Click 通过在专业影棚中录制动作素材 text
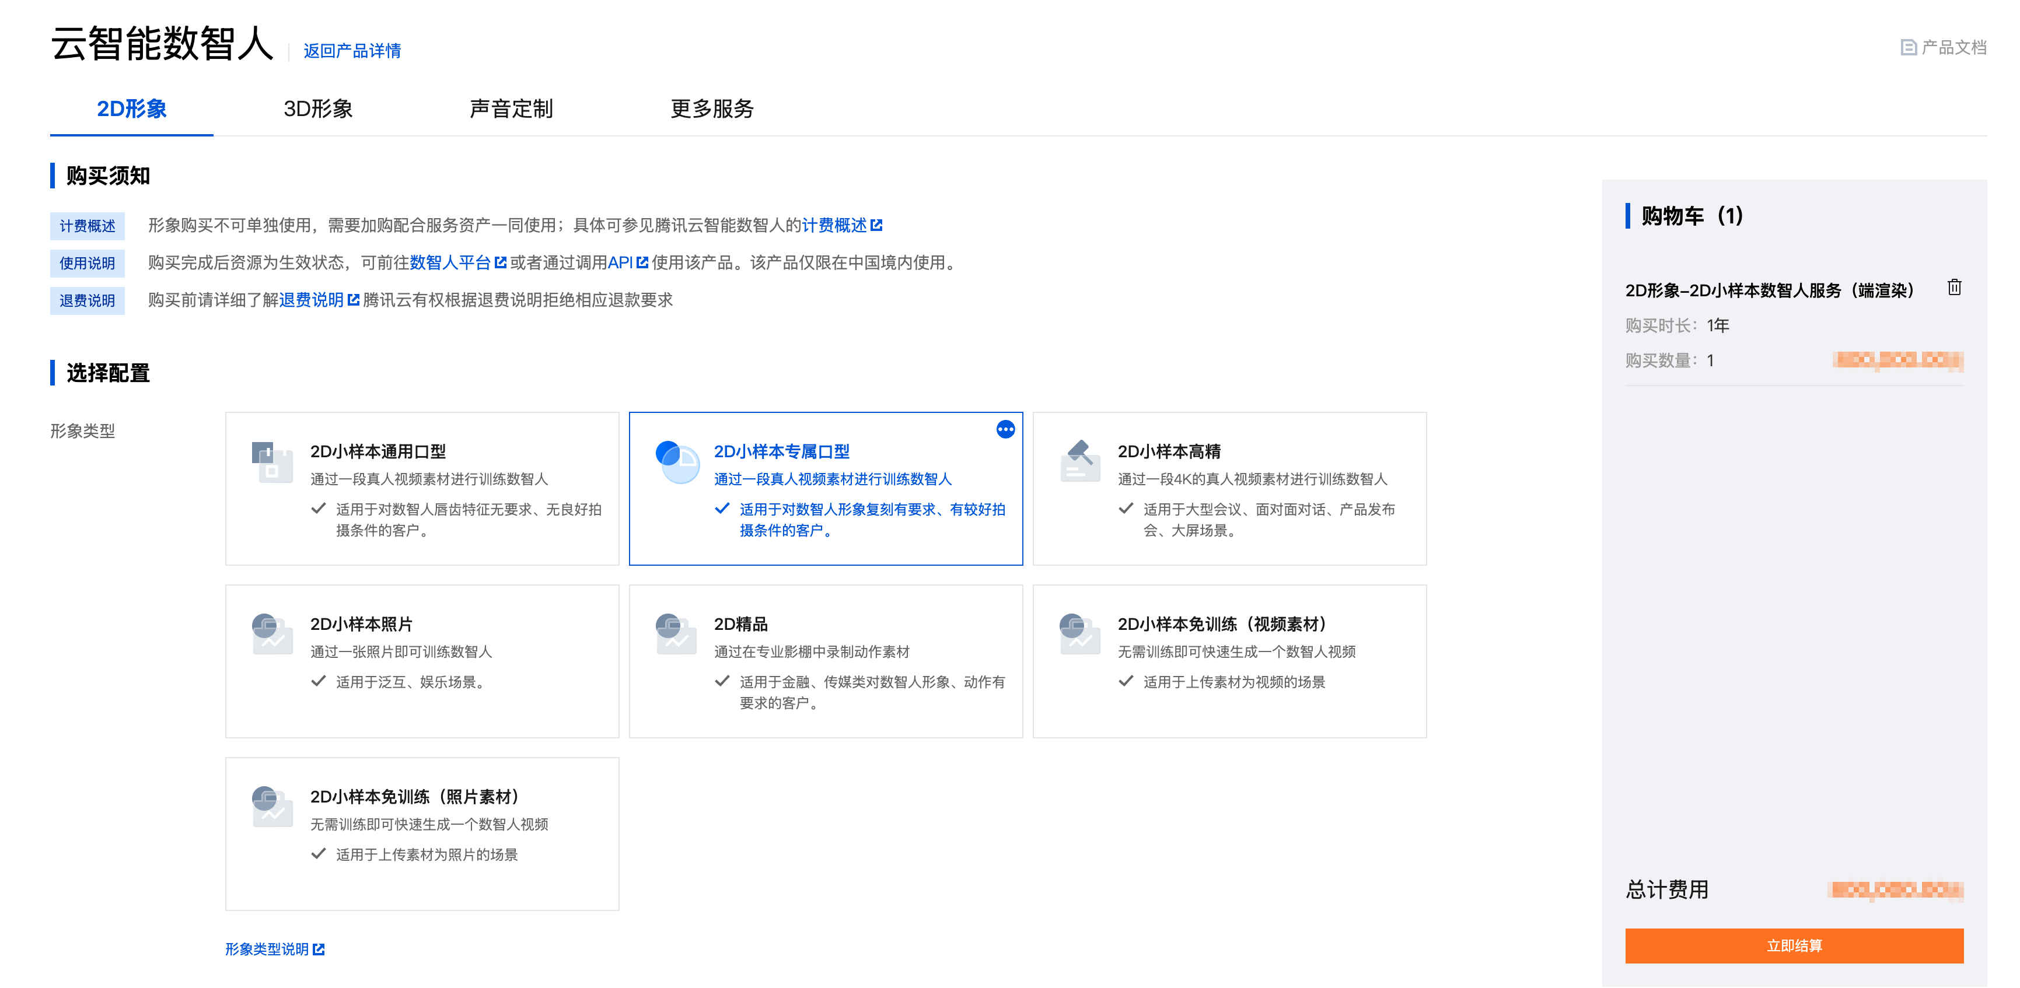 click(x=812, y=651)
